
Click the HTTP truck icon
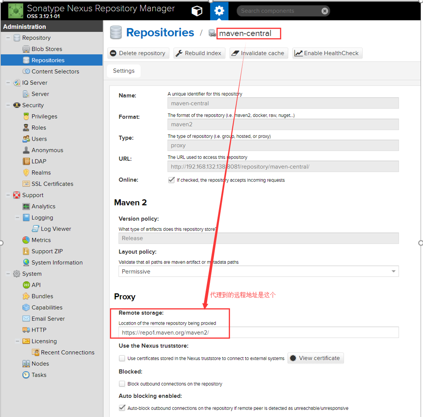26,330
